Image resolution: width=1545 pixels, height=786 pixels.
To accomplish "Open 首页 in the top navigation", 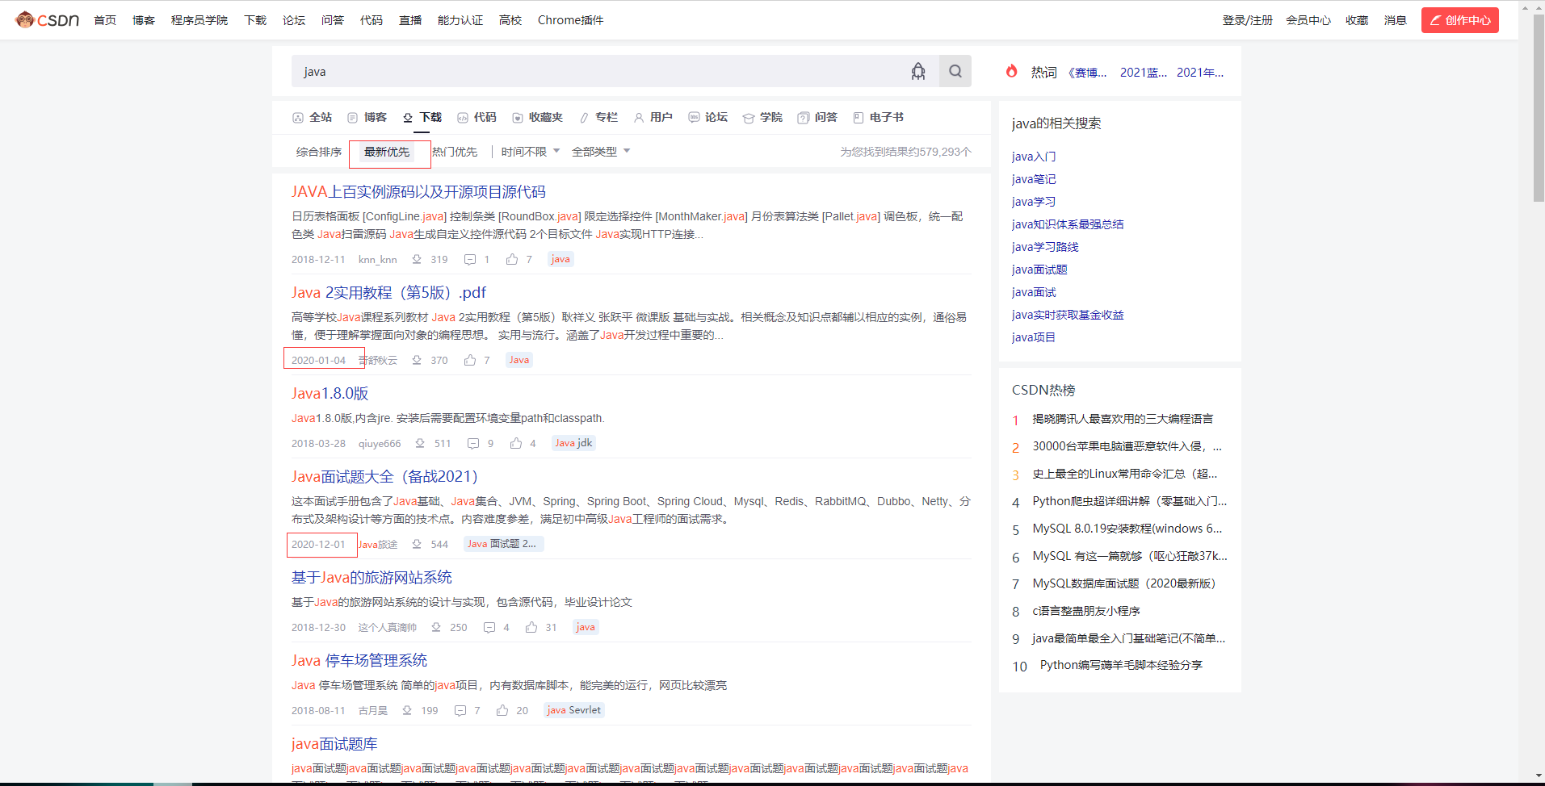I will pyautogui.click(x=105, y=20).
